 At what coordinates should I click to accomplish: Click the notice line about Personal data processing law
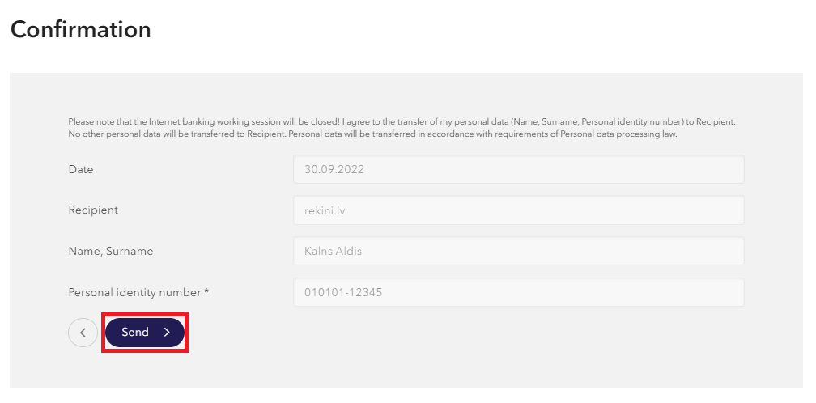pos(372,134)
